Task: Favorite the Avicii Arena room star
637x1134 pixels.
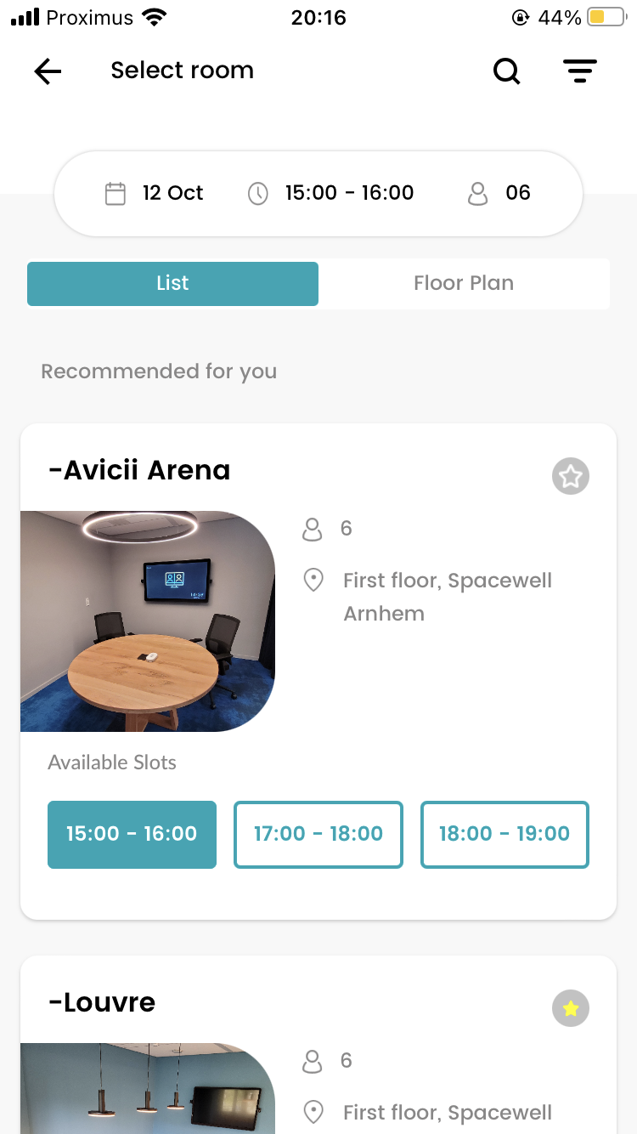Action: (571, 476)
